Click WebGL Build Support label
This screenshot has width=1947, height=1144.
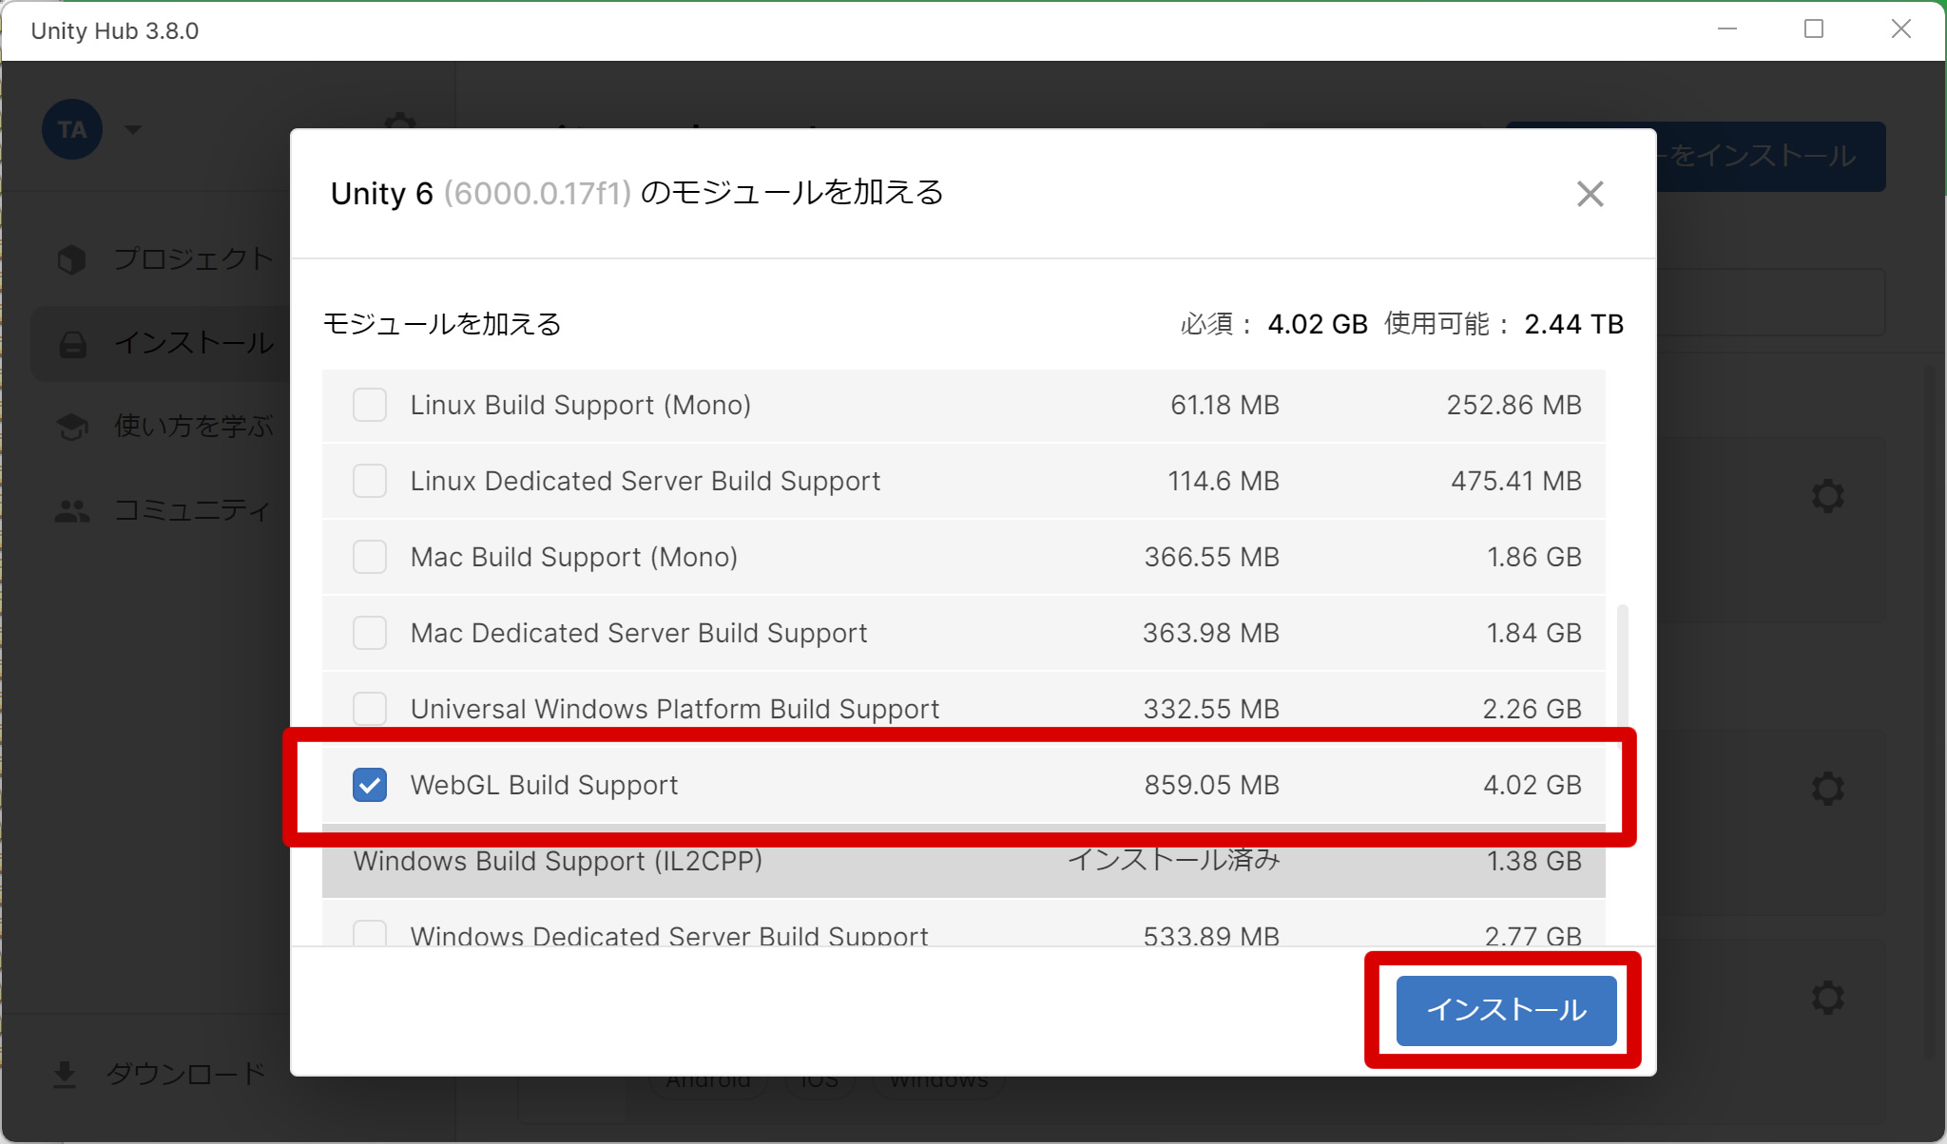pos(544,785)
